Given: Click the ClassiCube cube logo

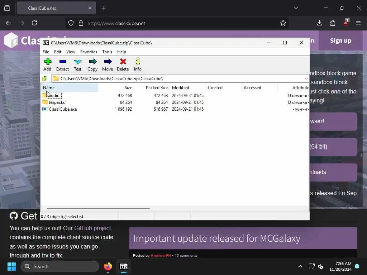Looking at the screenshot, I should [x=11, y=40].
